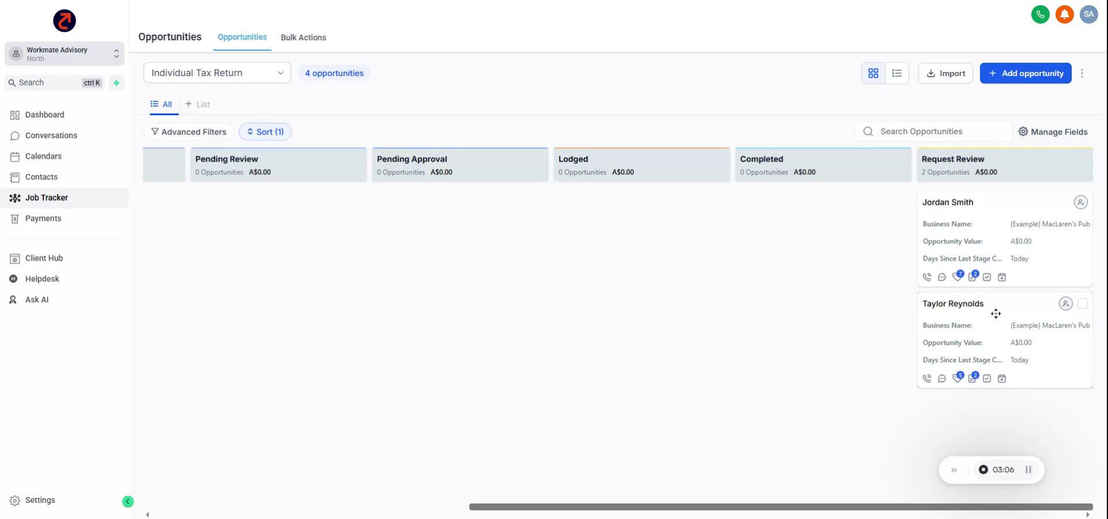The image size is (1108, 519).
Task: Click the contact avatar icon on Taylor Reynolds' card
Action: pos(1065,303)
